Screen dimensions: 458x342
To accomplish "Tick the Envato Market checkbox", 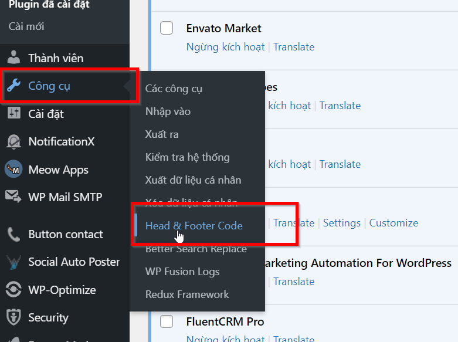I will pyautogui.click(x=167, y=28).
